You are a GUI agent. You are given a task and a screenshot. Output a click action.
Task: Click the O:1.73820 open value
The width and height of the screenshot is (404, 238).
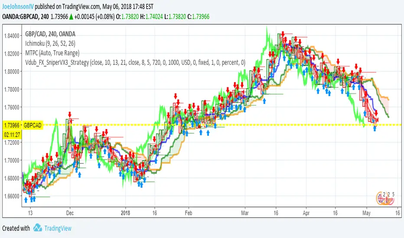click(127, 17)
